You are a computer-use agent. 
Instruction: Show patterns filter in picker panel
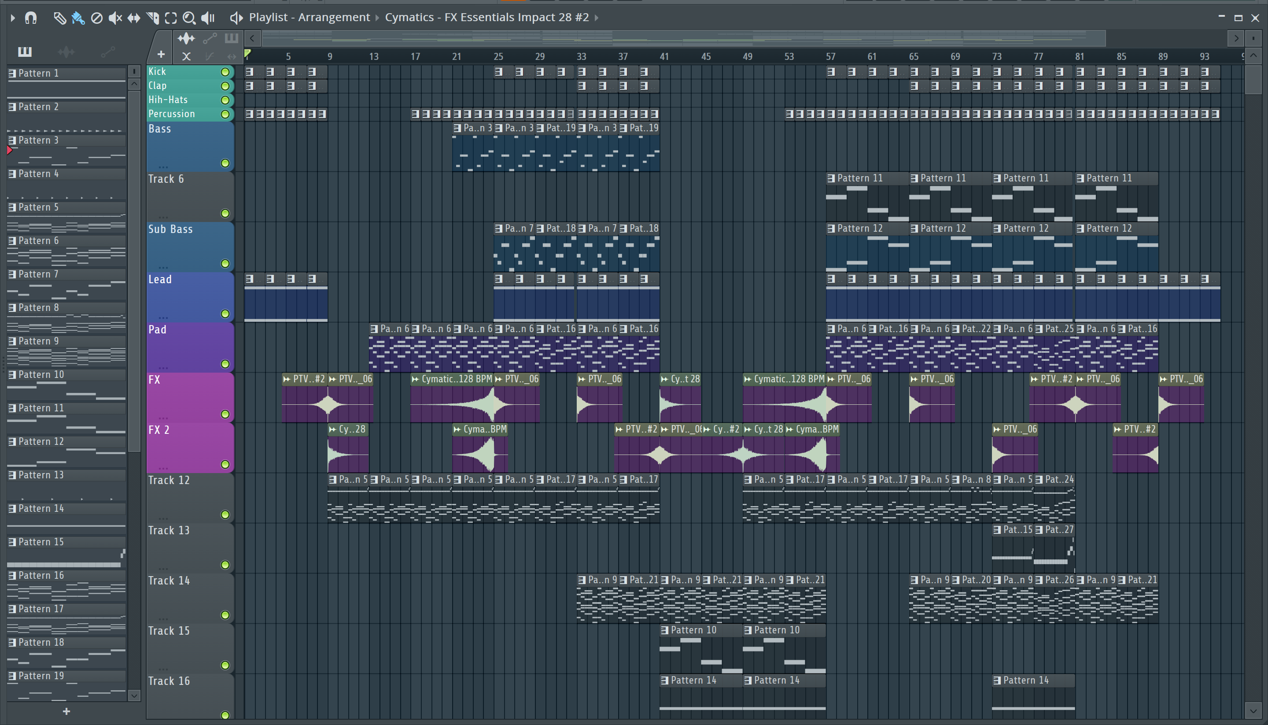pyautogui.click(x=24, y=51)
